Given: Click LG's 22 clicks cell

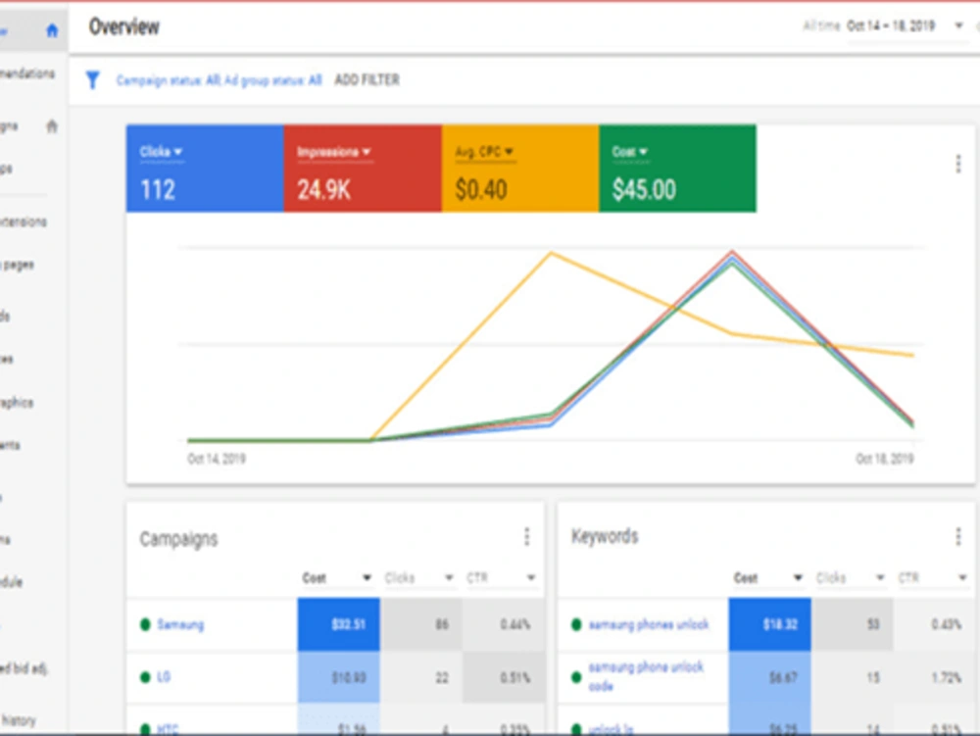Looking at the screenshot, I should point(421,677).
